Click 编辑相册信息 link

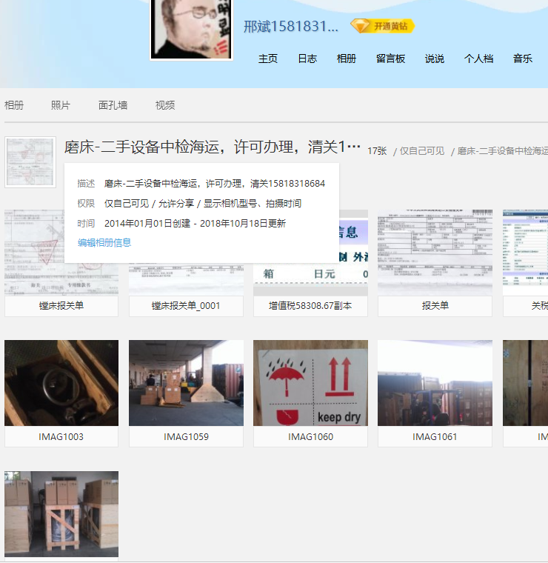tap(104, 243)
